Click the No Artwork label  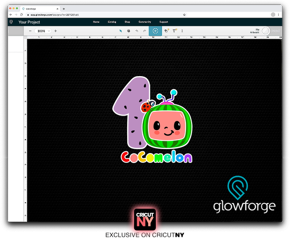pos(255,31)
